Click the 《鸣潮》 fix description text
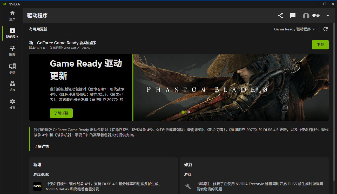The height and width of the screenshot is (194, 337). click(x=260, y=186)
